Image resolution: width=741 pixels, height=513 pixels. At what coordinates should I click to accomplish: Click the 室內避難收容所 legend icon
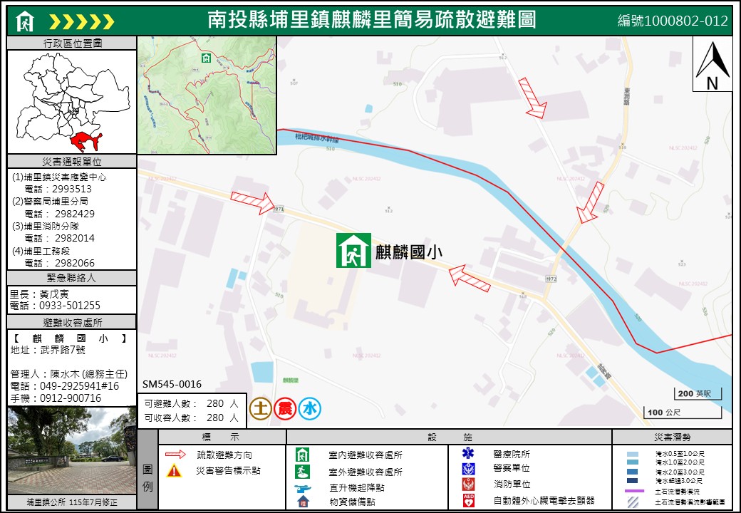[x=302, y=455]
